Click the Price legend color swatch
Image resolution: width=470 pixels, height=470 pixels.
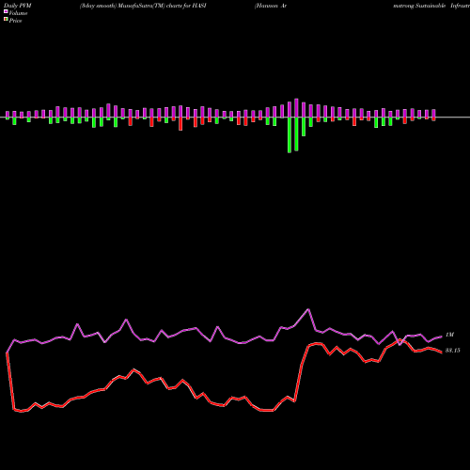pos(6,20)
